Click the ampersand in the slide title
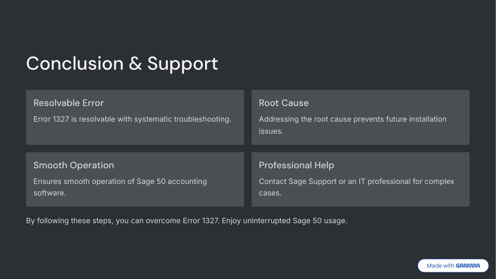 click(135, 63)
